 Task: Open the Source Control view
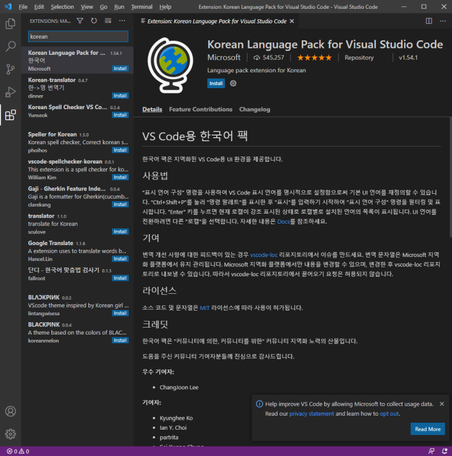(x=11, y=69)
